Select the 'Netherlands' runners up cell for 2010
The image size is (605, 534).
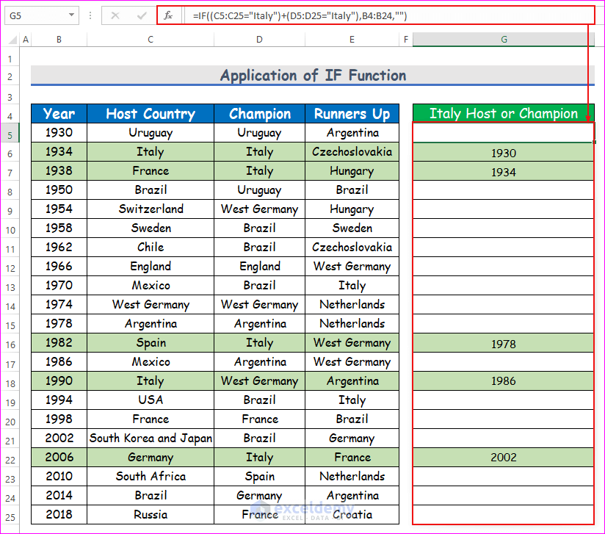click(352, 476)
